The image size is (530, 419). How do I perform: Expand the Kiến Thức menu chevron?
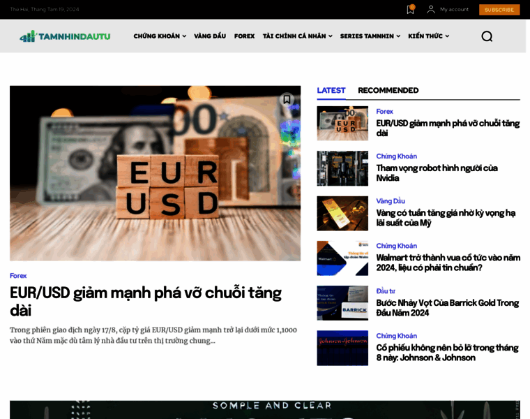coord(447,36)
